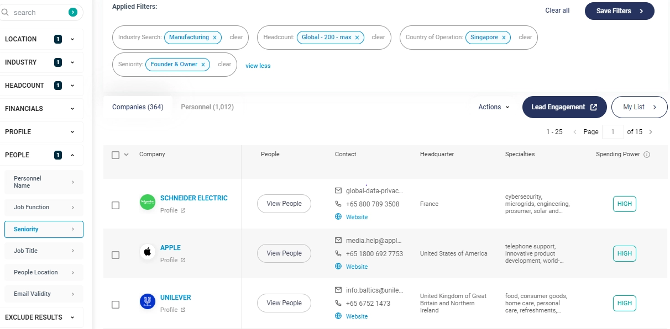Remove the Founder & Owner chip
Viewport: 670px width, 329px height.
[203, 65]
